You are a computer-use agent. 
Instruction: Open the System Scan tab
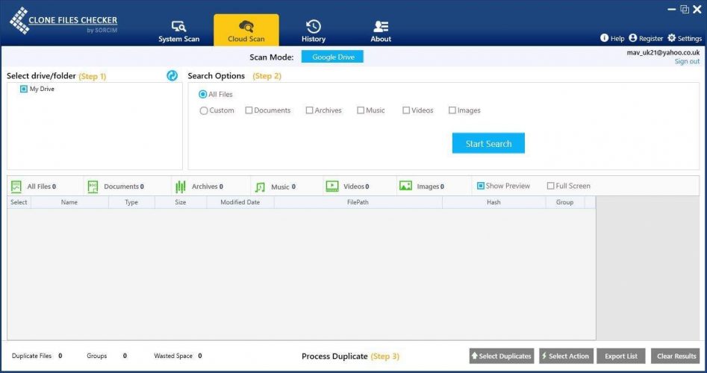click(x=178, y=31)
